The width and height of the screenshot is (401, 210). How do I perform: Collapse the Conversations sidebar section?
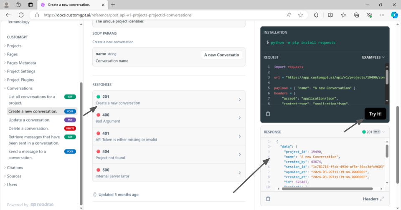20,88
